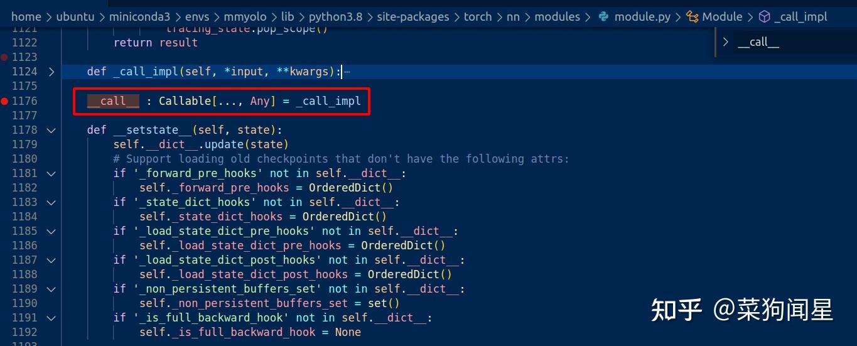857x346 pixels.
Task: Open the module.py breadcrumb item
Action: click(x=642, y=17)
